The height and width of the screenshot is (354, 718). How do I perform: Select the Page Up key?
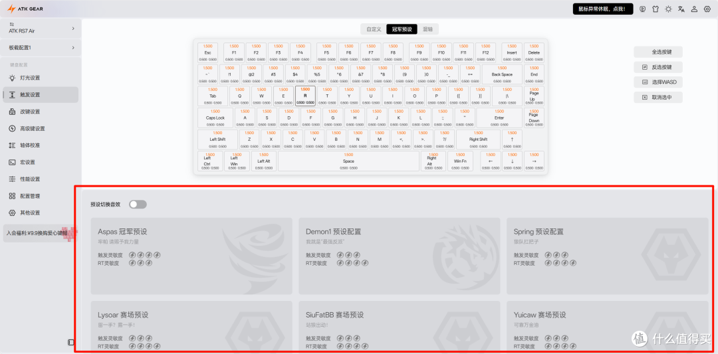coord(534,96)
